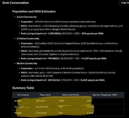Click the Community column header
Image resolution: width=129 pixels, height=118 pixels.
23,95
